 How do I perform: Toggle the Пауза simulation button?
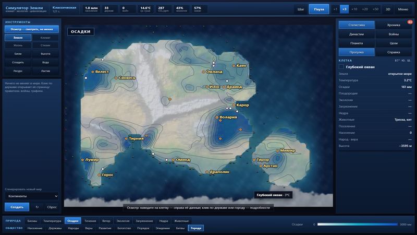click(319, 9)
